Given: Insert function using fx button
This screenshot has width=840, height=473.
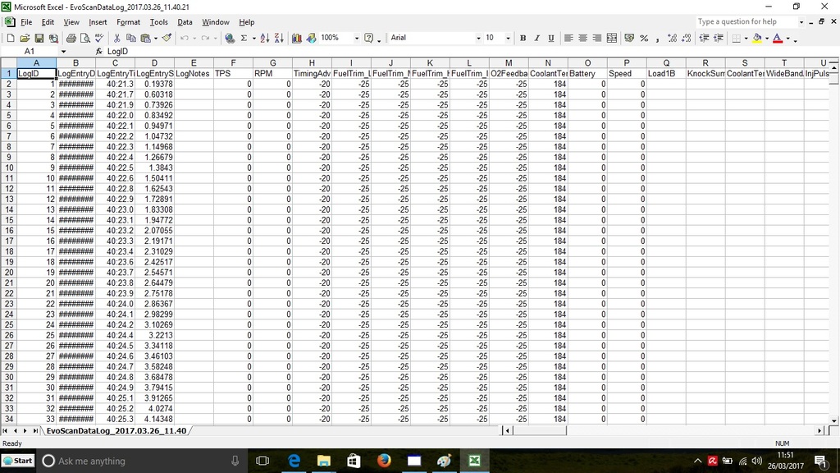Looking at the screenshot, I should [x=98, y=52].
